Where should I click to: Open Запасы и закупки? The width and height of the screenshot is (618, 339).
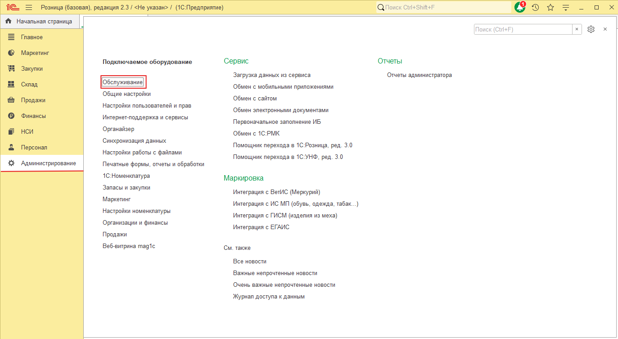pyautogui.click(x=126, y=188)
